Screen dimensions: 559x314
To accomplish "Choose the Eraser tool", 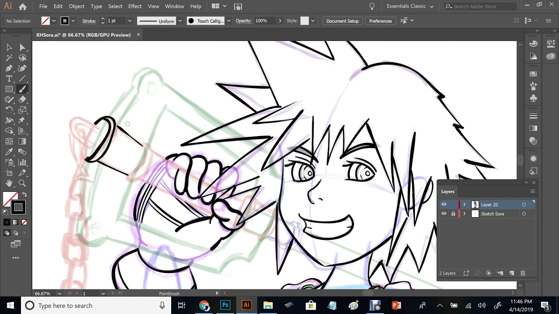I will pos(22,99).
